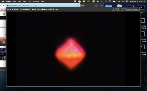Viewport: 147px width, 91px height.
Task: Open Control Center in menu bar
Action: click(x=127, y=1)
